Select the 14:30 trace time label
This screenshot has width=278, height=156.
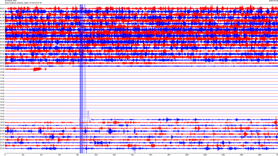click(2, 96)
